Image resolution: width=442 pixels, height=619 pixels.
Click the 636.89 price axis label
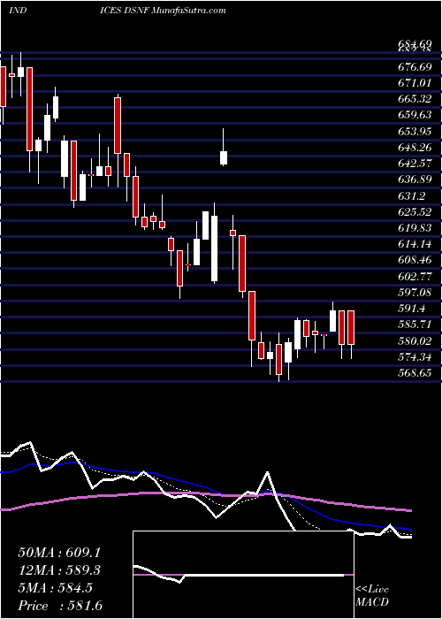click(415, 180)
